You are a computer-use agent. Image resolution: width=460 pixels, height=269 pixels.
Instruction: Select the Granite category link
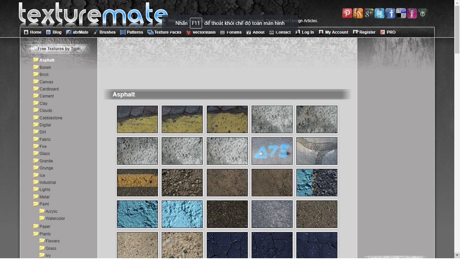click(46, 161)
